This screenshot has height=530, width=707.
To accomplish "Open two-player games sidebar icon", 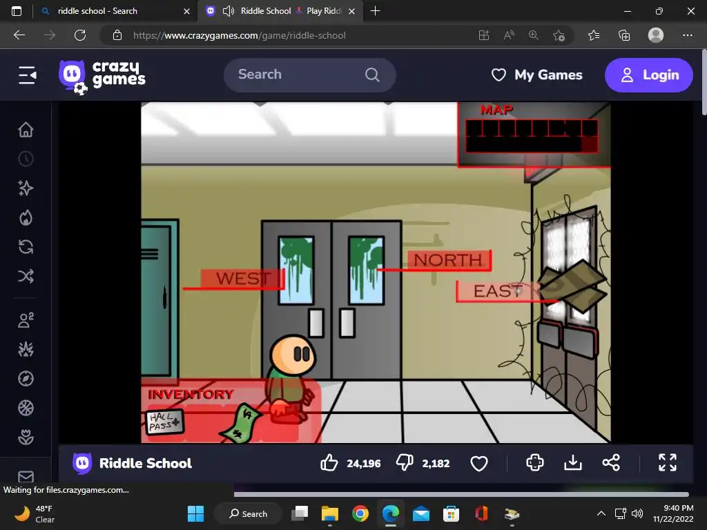I will pyautogui.click(x=26, y=320).
